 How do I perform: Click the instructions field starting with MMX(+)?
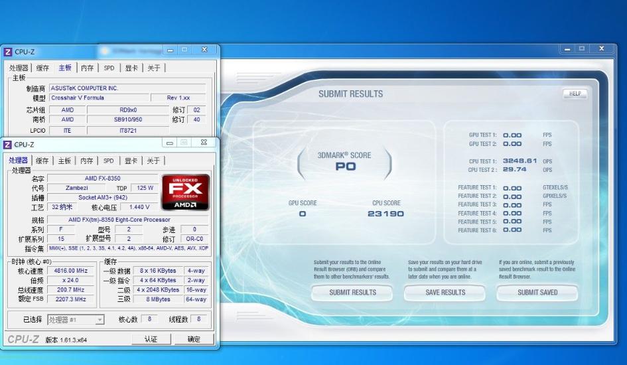click(x=128, y=248)
